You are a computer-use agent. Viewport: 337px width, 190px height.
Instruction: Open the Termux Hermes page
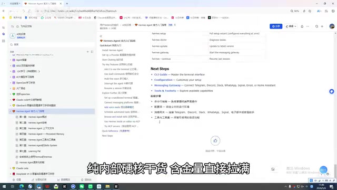point(35,157)
